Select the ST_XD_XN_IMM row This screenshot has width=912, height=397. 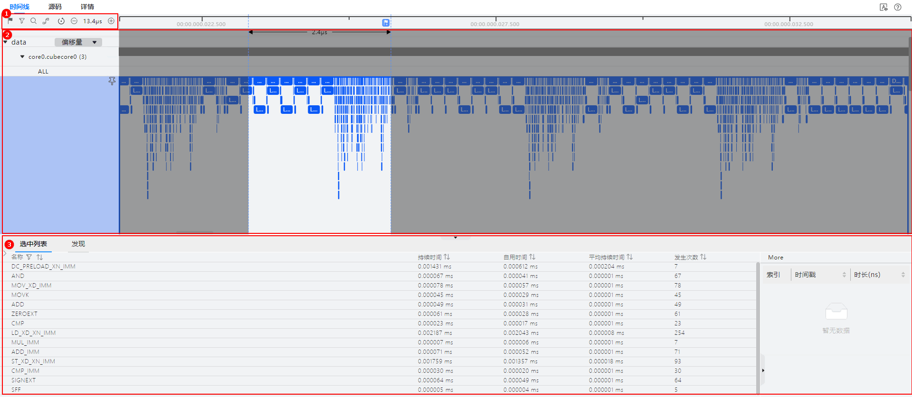point(379,361)
